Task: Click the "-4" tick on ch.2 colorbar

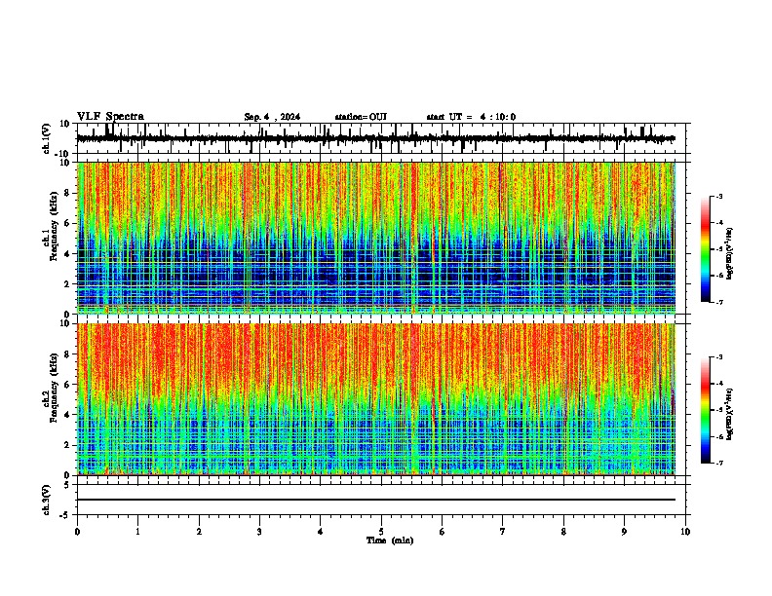Action: click(x=718, y=384)
